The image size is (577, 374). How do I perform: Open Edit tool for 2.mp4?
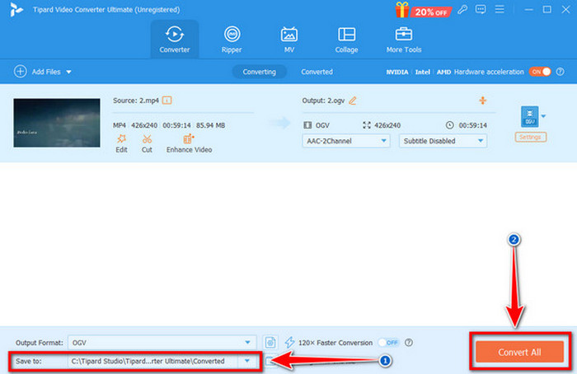pyautogui.click(x=121, y=143)
